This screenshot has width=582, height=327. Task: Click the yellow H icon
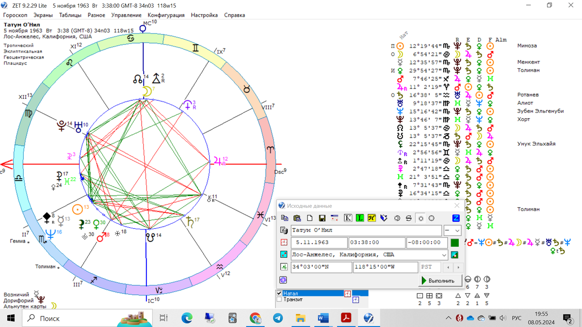pyautogui.click(x=372, y=218)
